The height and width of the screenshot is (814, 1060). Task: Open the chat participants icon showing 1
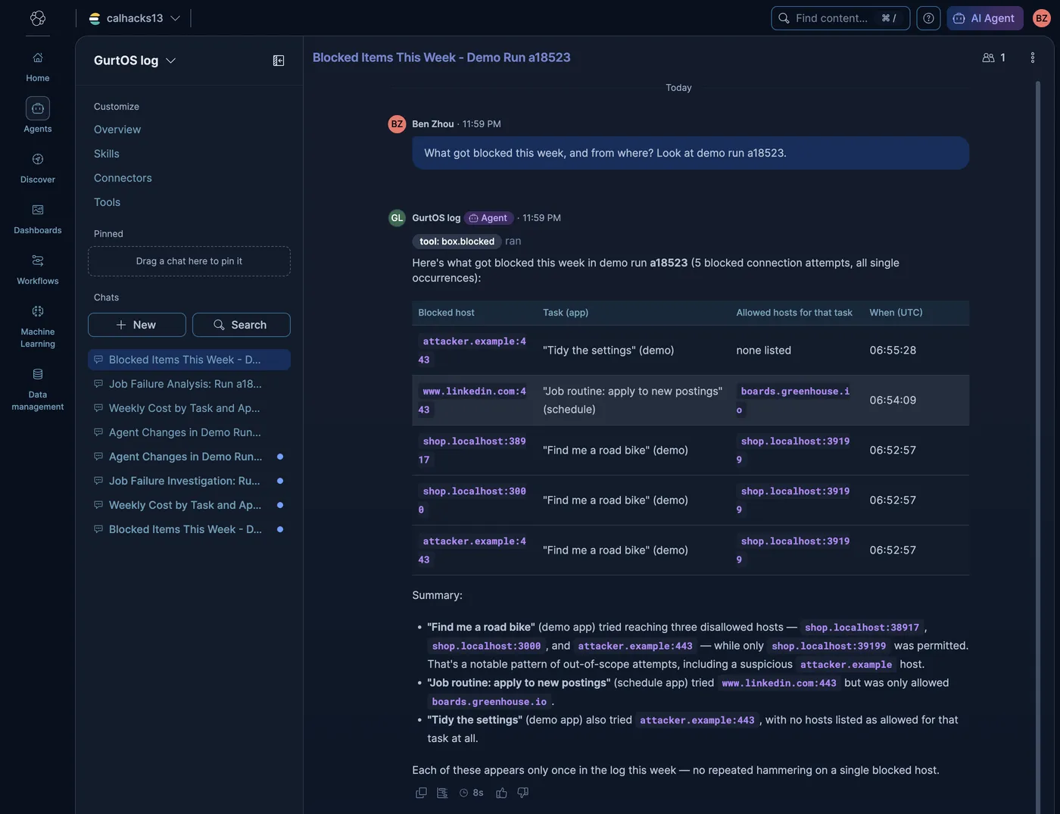click(993, 58)
